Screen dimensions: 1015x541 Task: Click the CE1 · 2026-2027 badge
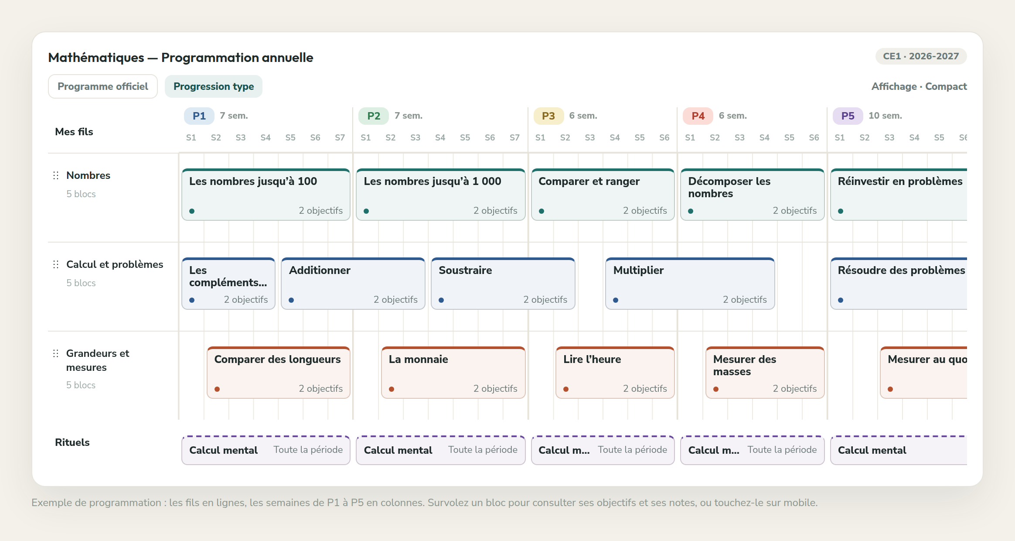tap(921, 56)
